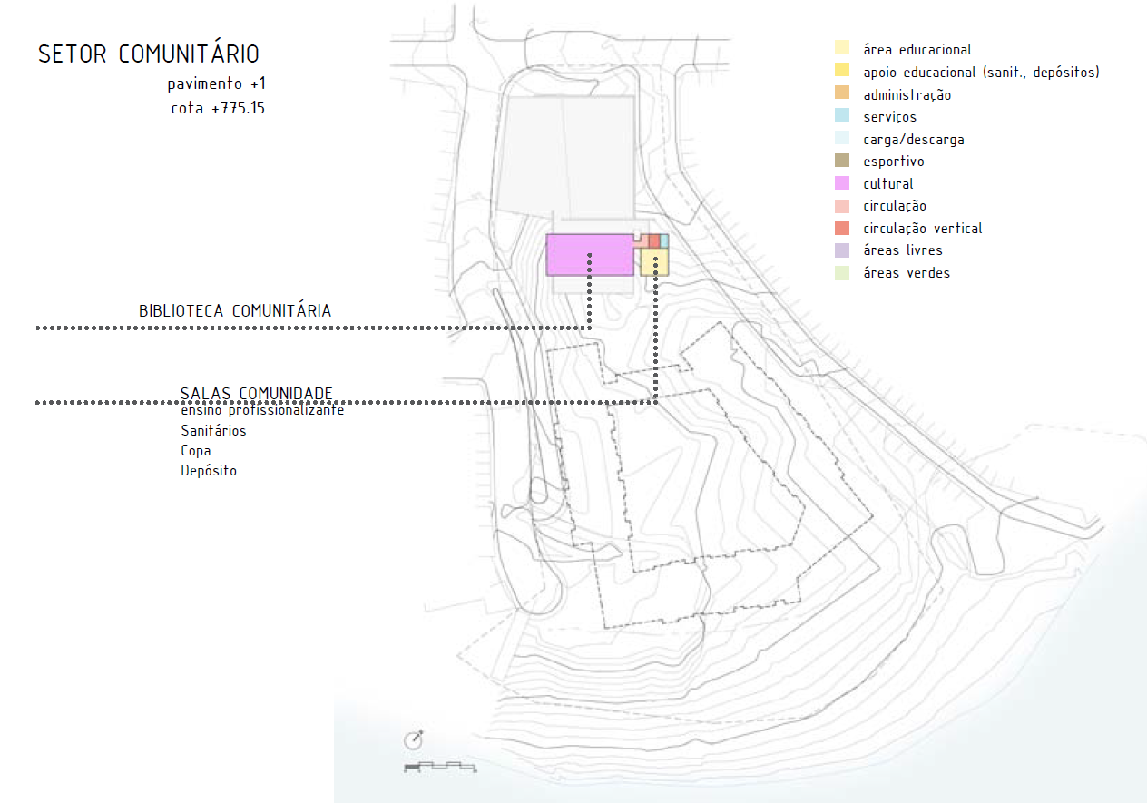Click the small blue services block on plan
This screenshot has height=803, width=1147.
coord(664,240)
